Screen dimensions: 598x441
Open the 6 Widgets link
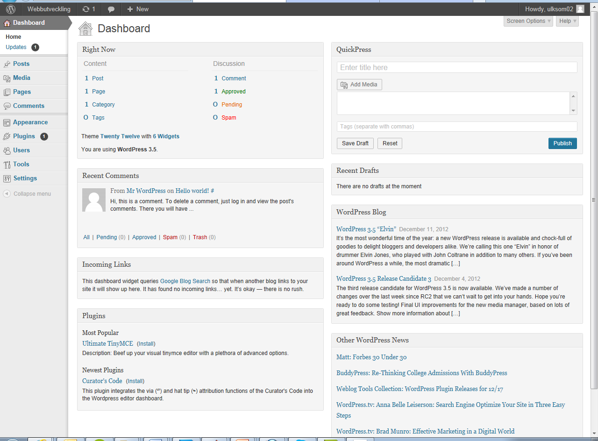(x=166, y=136)
